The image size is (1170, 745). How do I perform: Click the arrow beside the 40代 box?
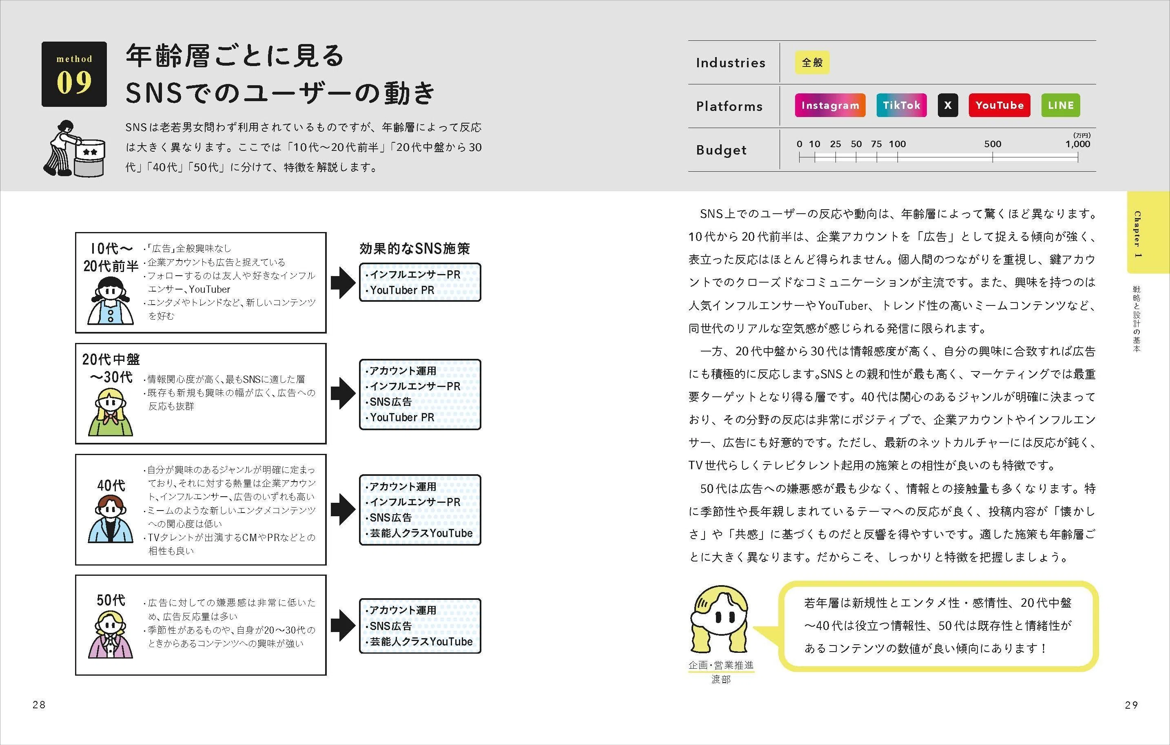[x=343, y=509]
